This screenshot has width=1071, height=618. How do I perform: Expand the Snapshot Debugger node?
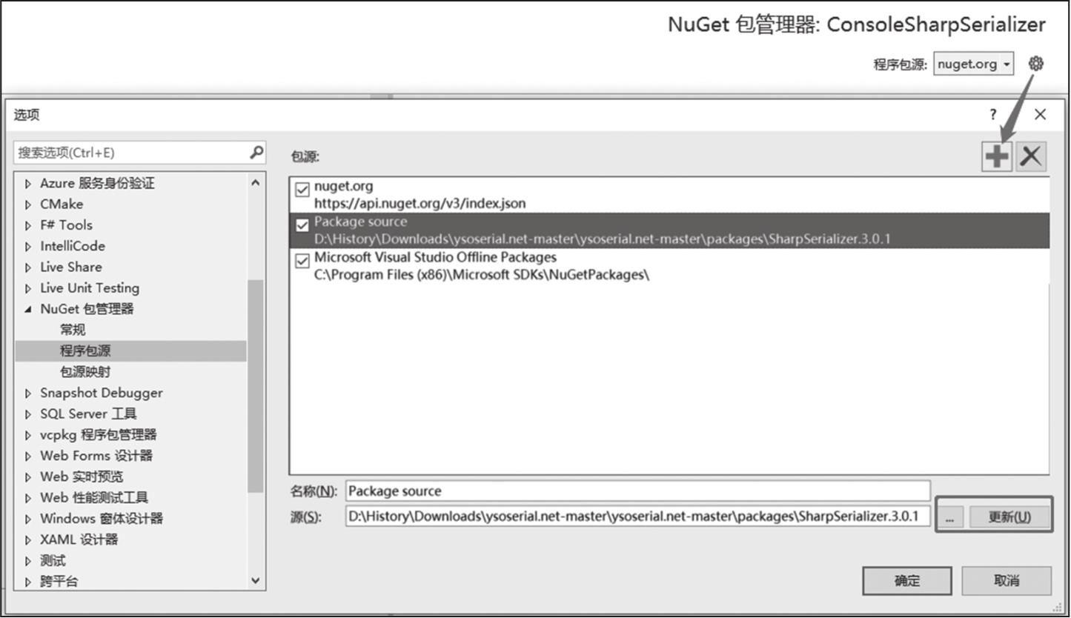(28, 393)
